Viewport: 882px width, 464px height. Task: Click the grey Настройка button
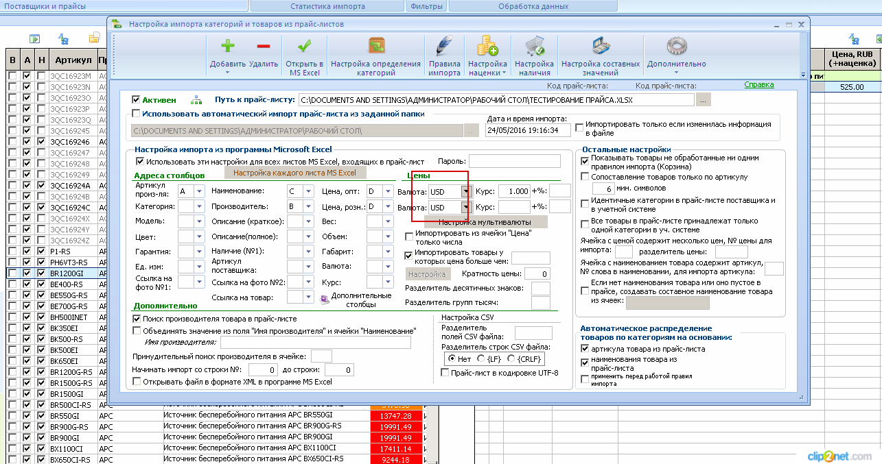tap(427, 274)
